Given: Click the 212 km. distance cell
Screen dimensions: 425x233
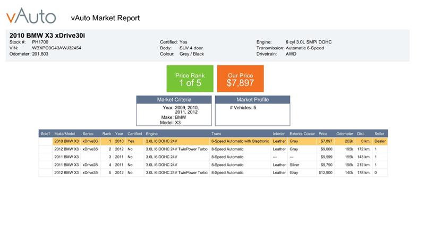Looking at the screenshot, I should click(364, 165).
